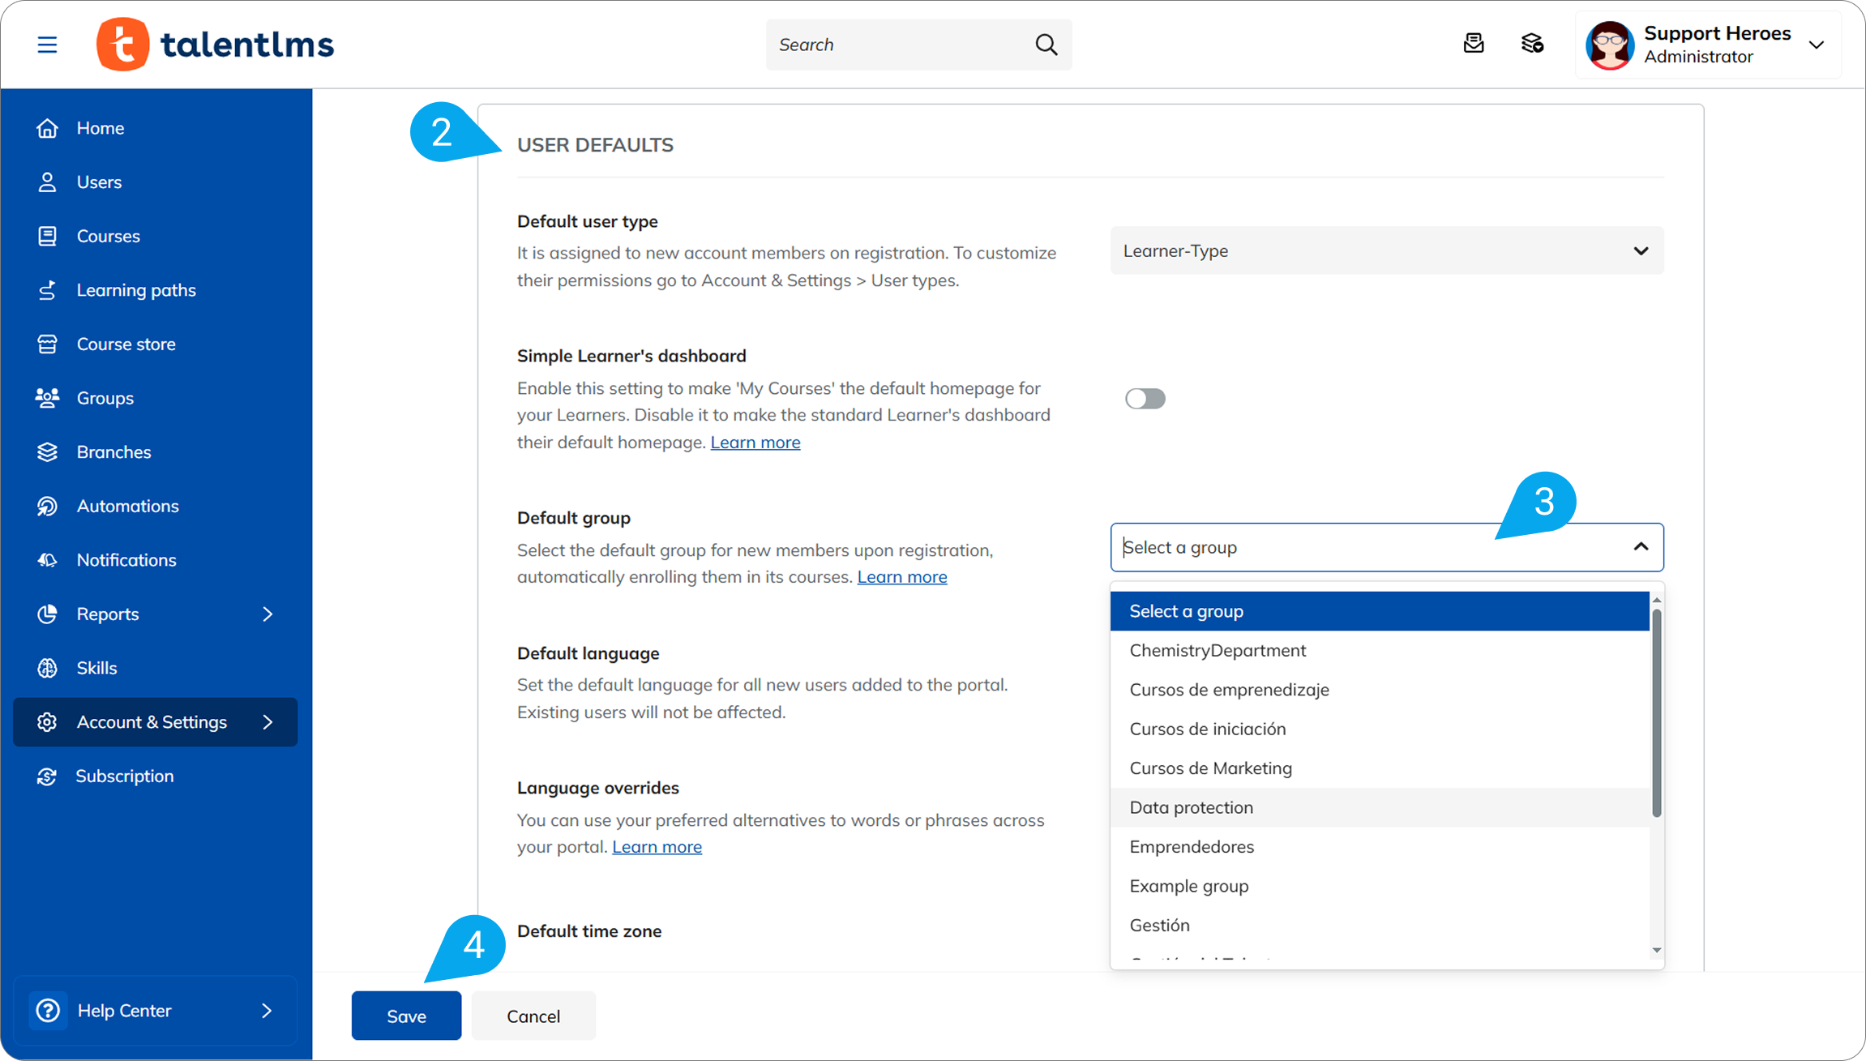Click the search magnifier icon
Image resolution: width=1866 pixels, height=1061 pixels.
click(1046, 45)
